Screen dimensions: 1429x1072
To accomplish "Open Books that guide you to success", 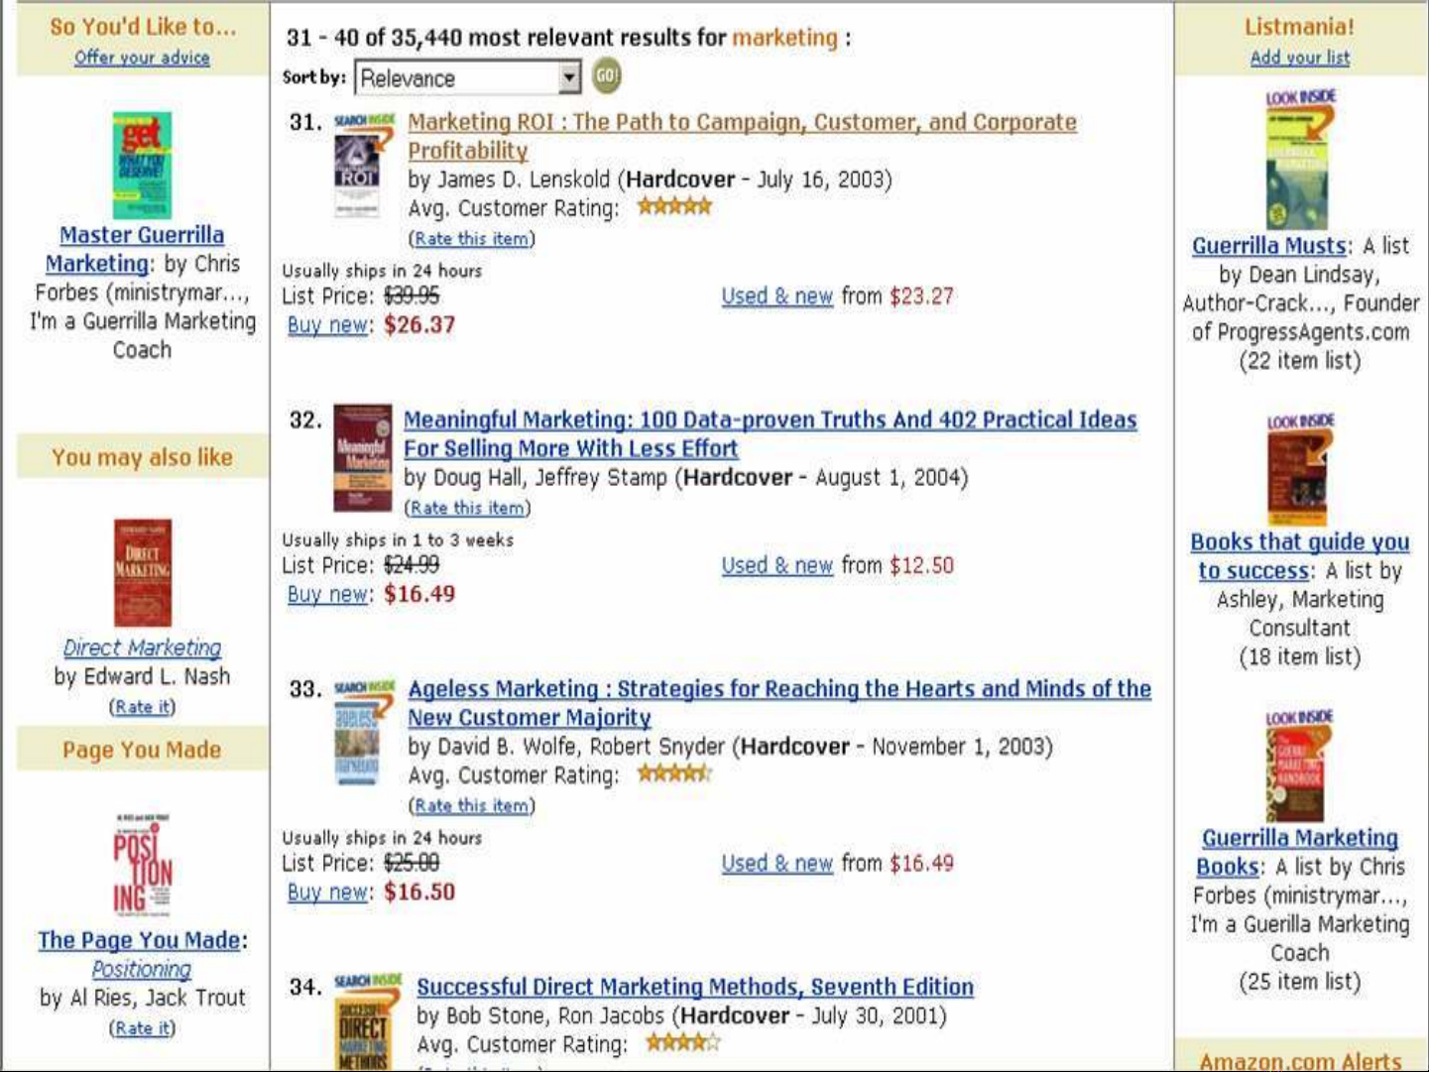I will click(x=1299, y=542).
